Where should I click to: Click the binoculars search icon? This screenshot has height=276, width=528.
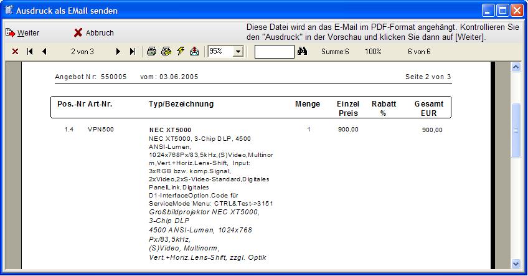(302, 51)
